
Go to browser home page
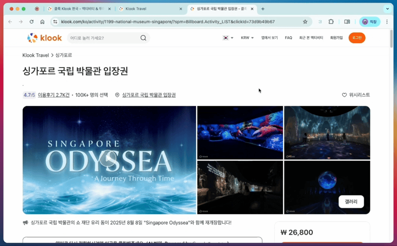[x=42, y=22]
